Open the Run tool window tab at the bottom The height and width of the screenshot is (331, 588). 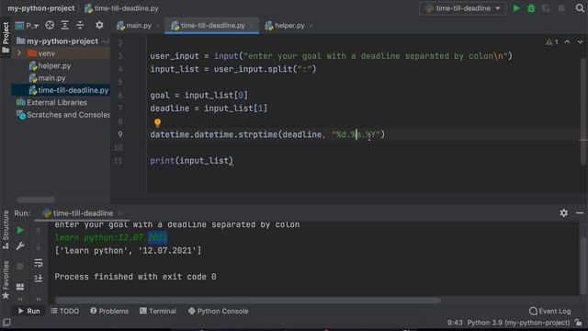point(28,311)
